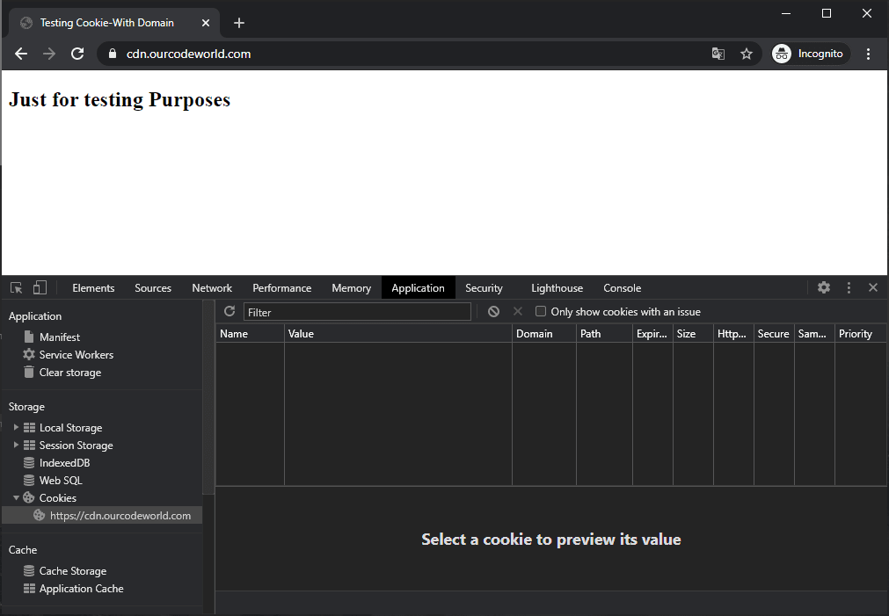889x616 pixels.
Task: Bookmark this page with the star
Action: coord(747,54)
